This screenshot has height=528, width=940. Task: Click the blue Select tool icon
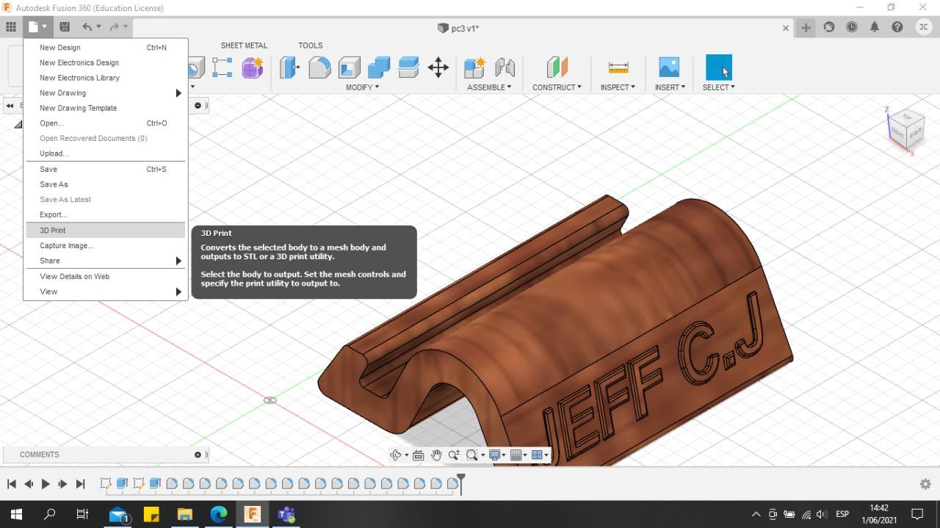(719, 68)
